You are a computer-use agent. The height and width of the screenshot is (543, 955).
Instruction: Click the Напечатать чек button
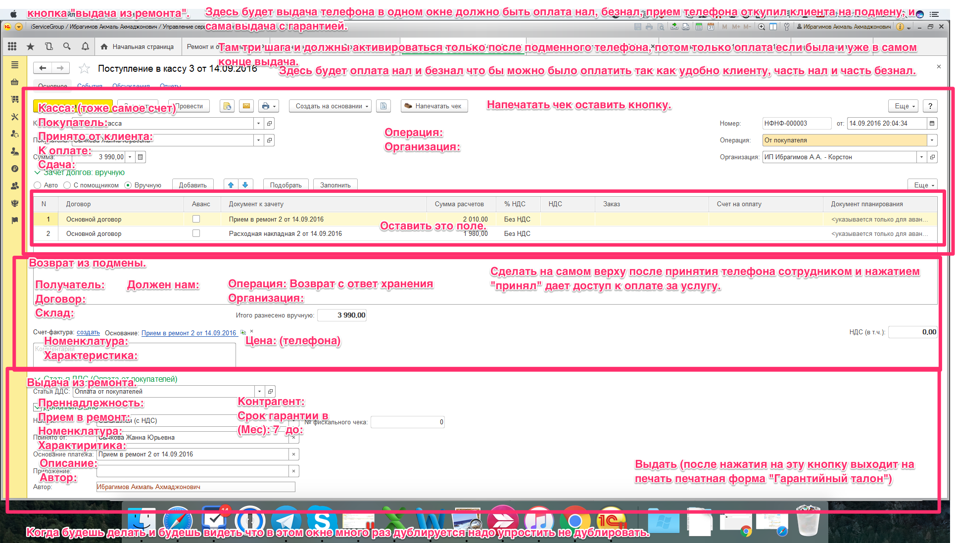433,106
